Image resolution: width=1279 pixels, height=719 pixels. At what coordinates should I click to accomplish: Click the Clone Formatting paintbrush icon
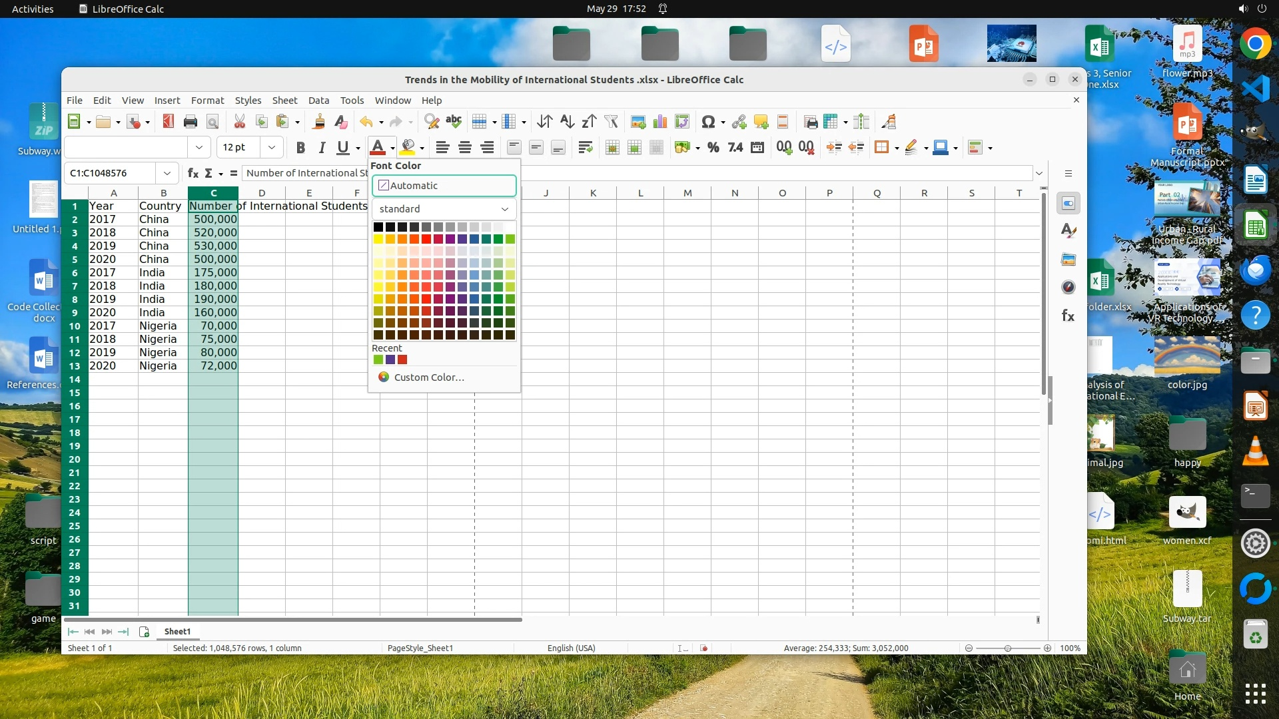pyautogui.click(x=319, y=122)
